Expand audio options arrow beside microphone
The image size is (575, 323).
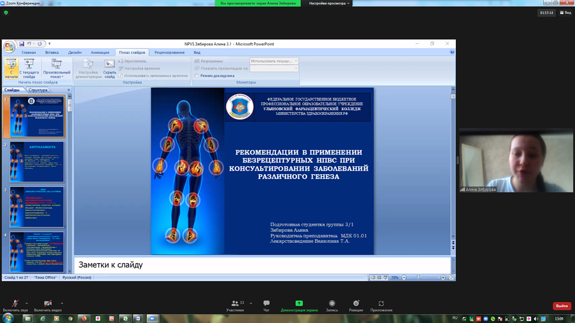point(27,303)
